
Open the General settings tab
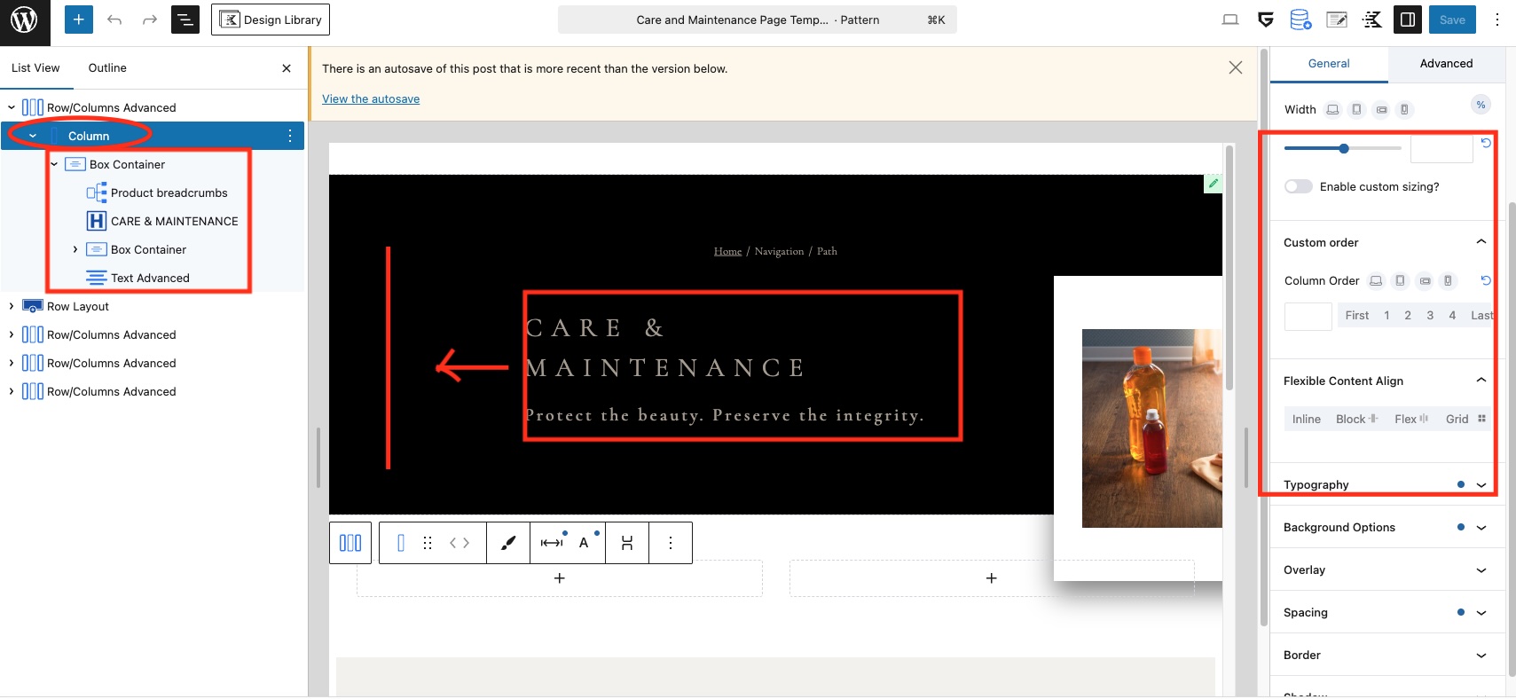(1329, 63)
